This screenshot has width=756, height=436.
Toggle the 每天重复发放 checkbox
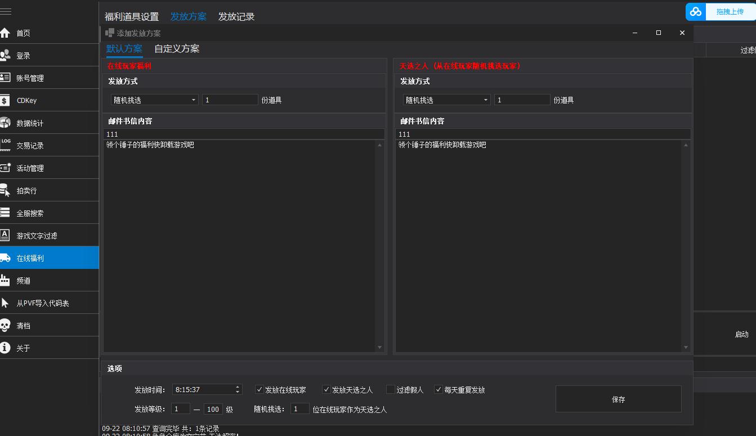pos(439,389)
